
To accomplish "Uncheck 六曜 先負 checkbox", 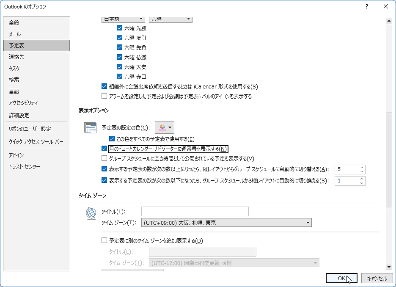I will tap(119, 47).
